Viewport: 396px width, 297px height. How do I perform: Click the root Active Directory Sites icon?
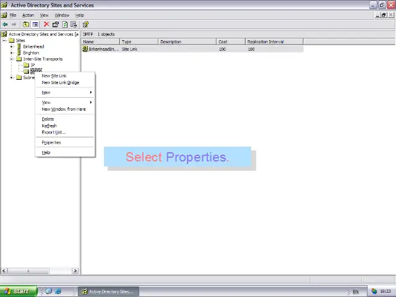click(x=4, y=34)
